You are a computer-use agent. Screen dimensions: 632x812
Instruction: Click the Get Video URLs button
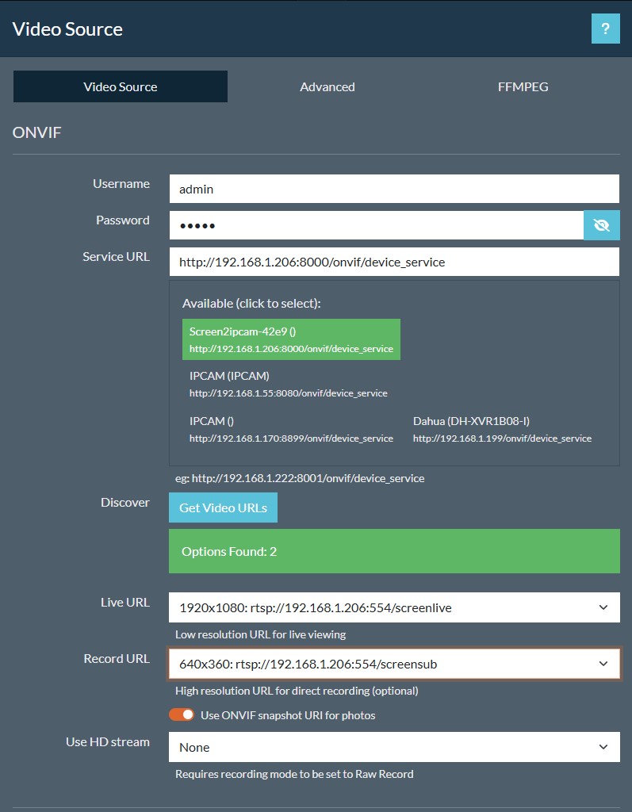[x=224, y=507]
